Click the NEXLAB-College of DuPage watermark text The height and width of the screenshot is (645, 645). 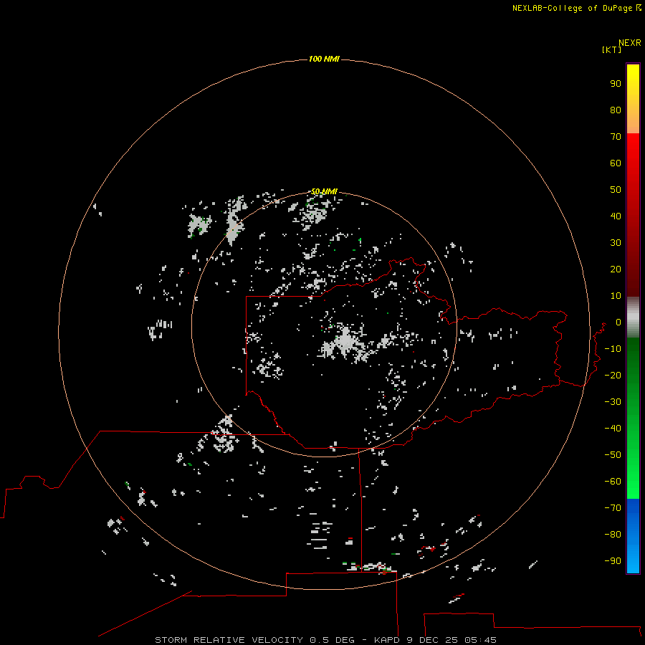tap(577, 8)
